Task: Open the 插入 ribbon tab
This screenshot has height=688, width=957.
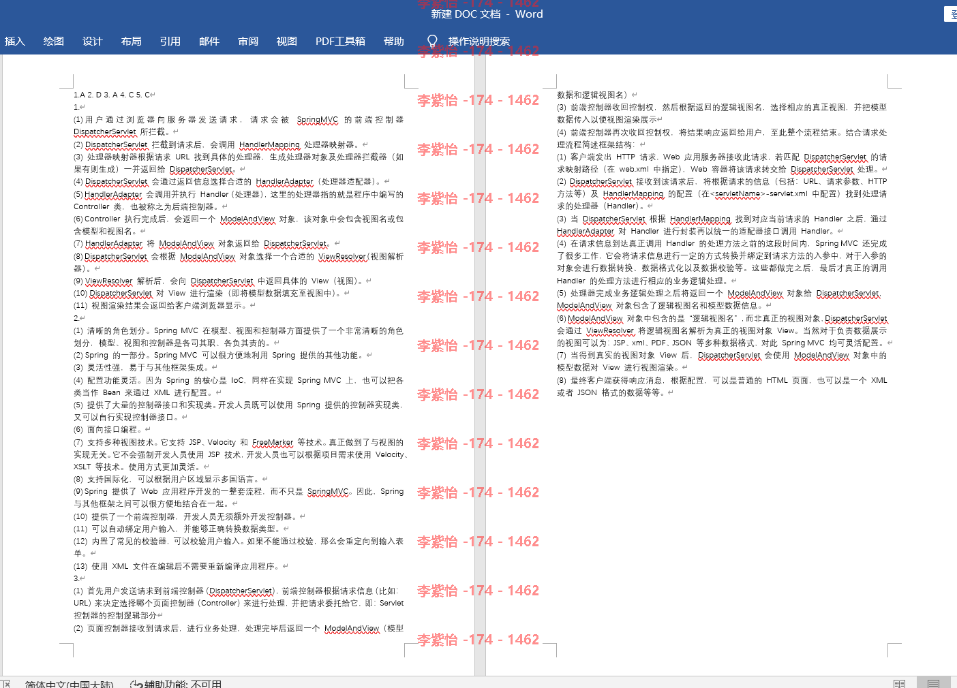Action: point(15,42)
